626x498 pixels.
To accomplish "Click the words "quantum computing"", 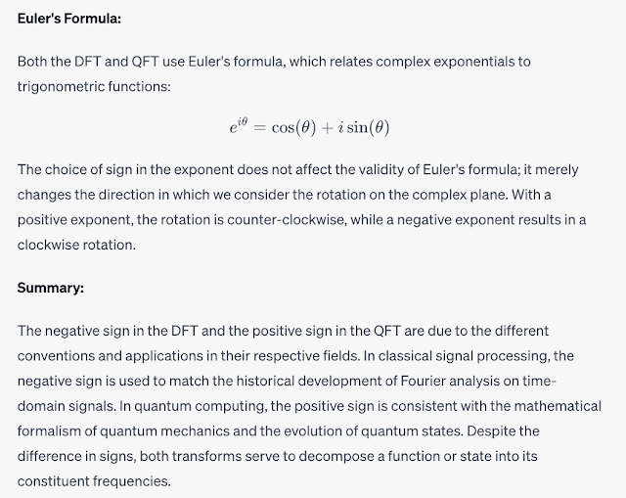I will pos(201,406).
